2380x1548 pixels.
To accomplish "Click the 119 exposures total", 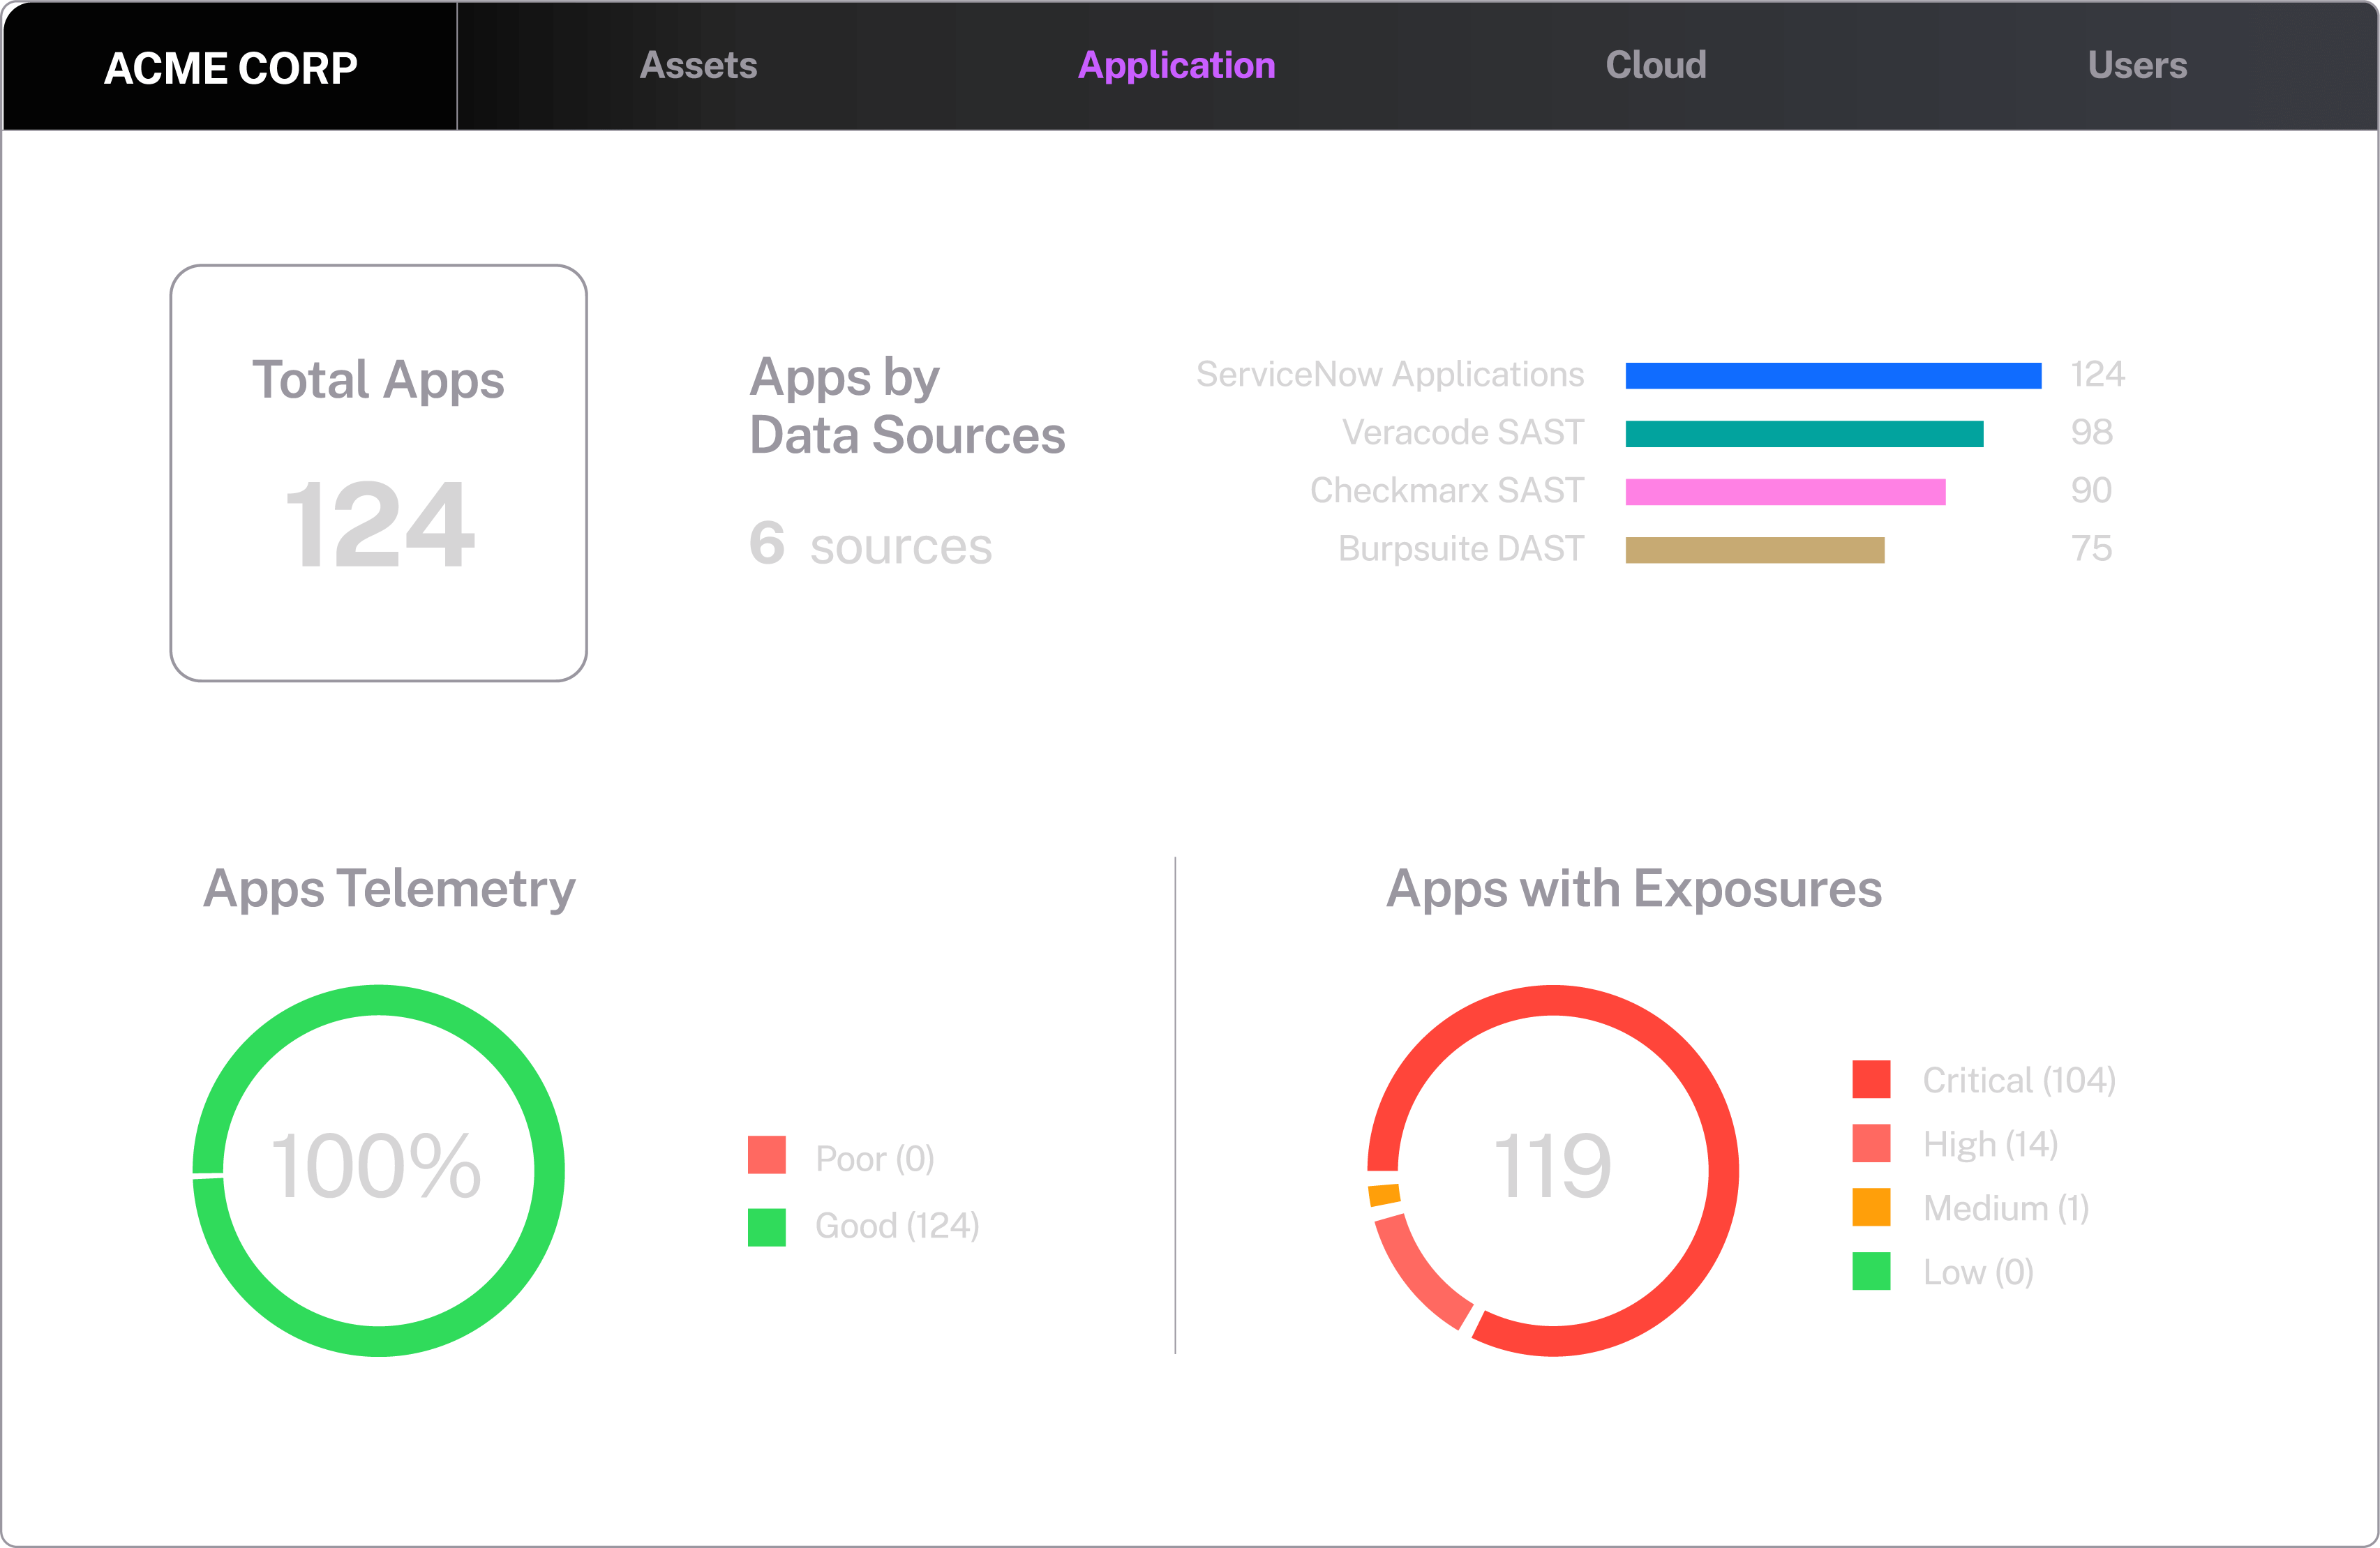I will pos(1552,1166).
